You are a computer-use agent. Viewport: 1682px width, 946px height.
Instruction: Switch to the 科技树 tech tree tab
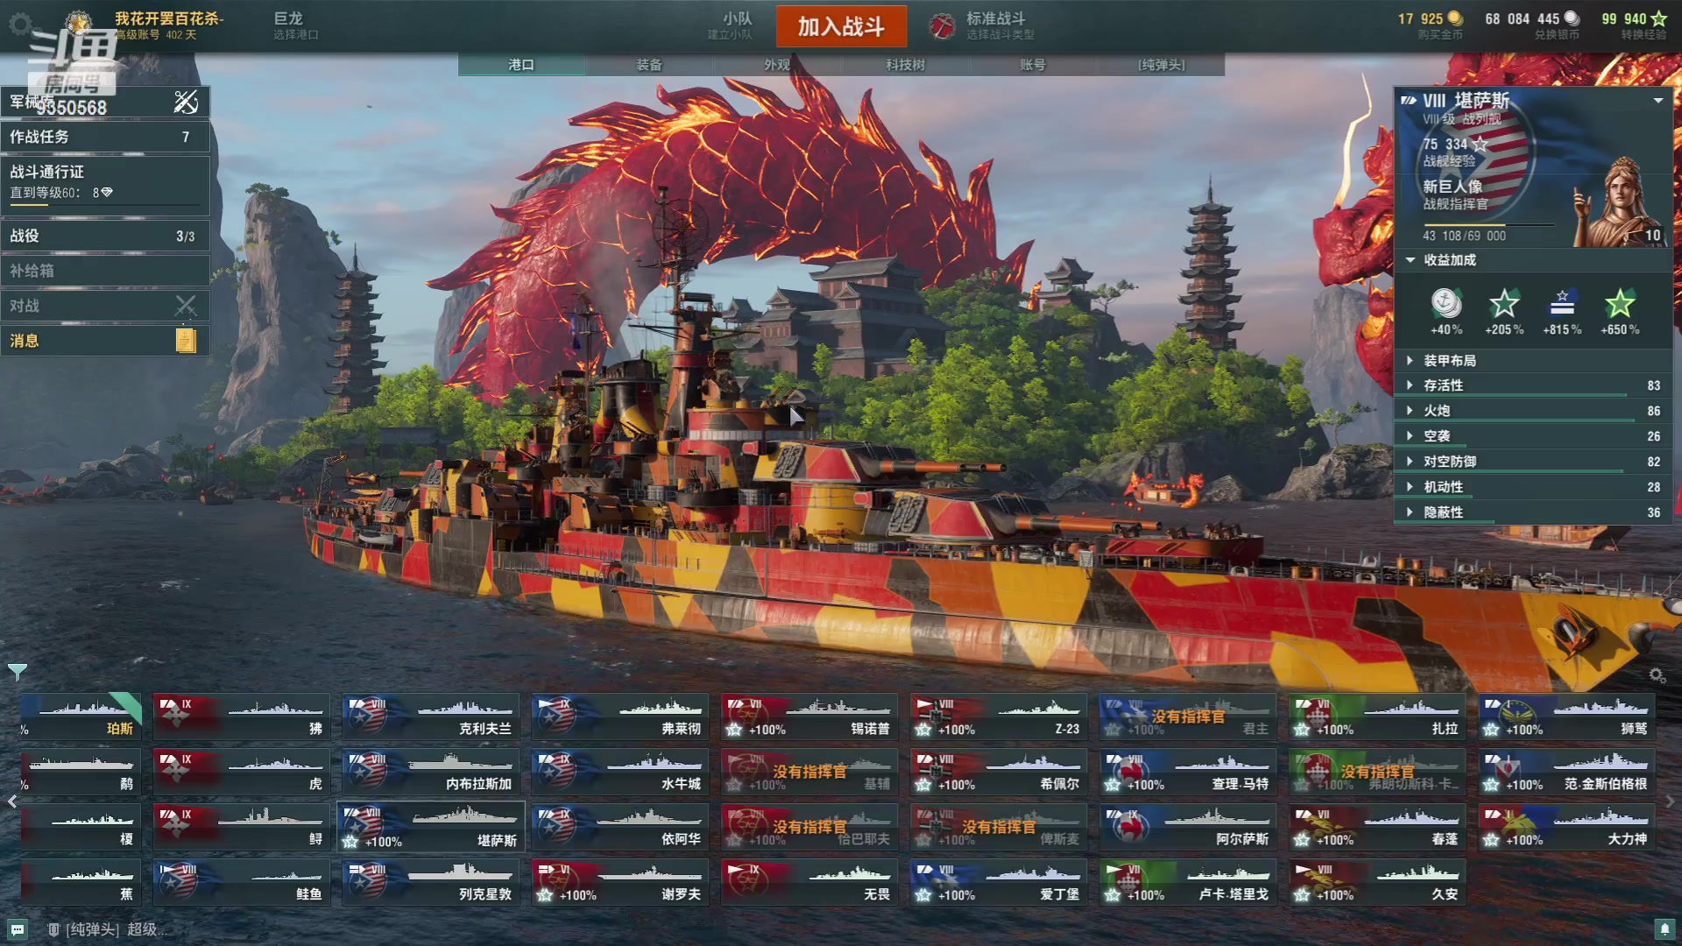[x=905, y=65]
